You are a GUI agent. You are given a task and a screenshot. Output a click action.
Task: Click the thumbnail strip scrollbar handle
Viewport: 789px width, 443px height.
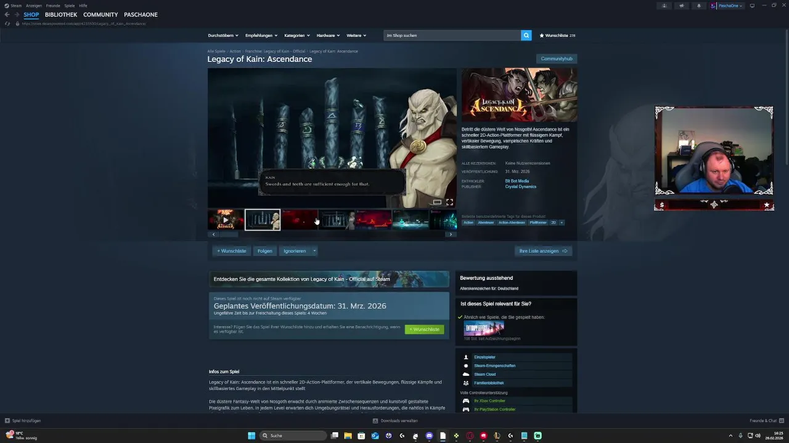coord(229,234)
